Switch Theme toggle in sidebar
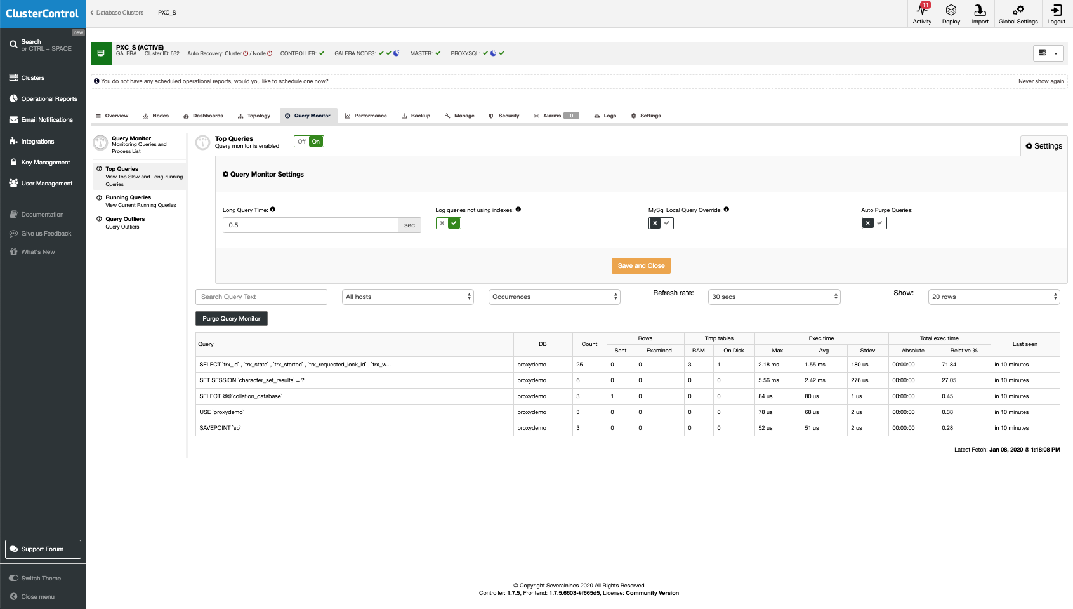This screenshot has height=609, width=1073. [35, 578]
